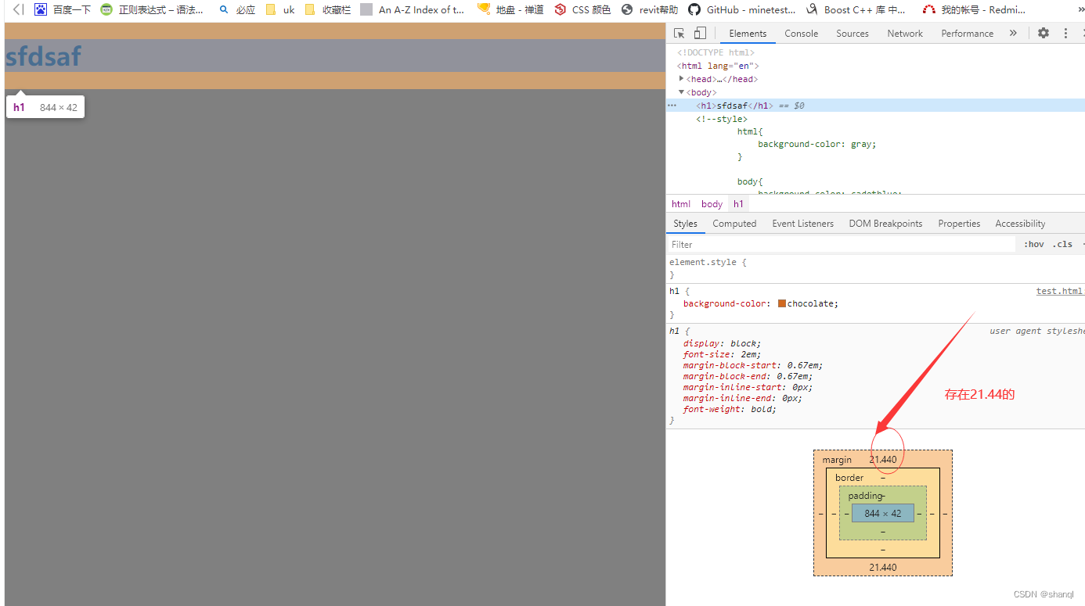Open DevTools three-dot customize menu
The height and width of the screenshot is (606, 1085).
pyautogui.click(x=1065, y=33)
